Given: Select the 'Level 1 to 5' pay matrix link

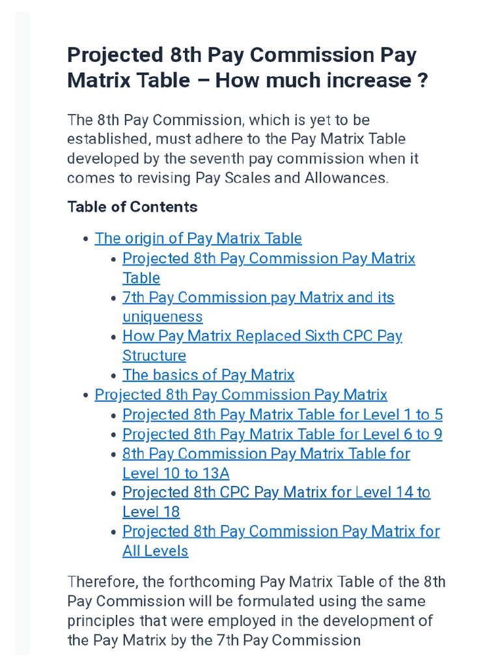Looking at the screenshot, I should tap(282, 414).
